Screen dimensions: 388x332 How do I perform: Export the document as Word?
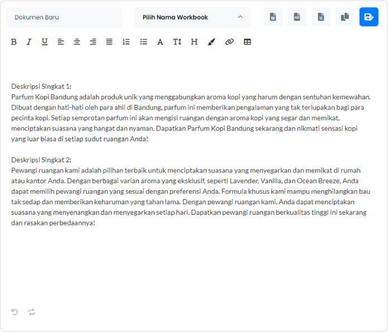click(x=273, y=17)
